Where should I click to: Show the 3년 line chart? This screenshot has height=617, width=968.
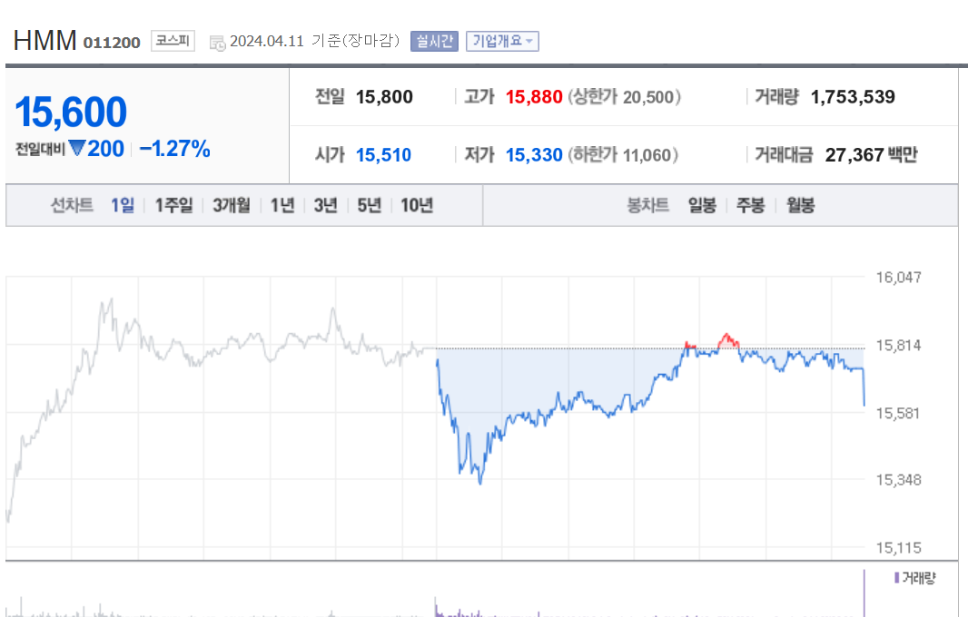[x=325, y=205]
